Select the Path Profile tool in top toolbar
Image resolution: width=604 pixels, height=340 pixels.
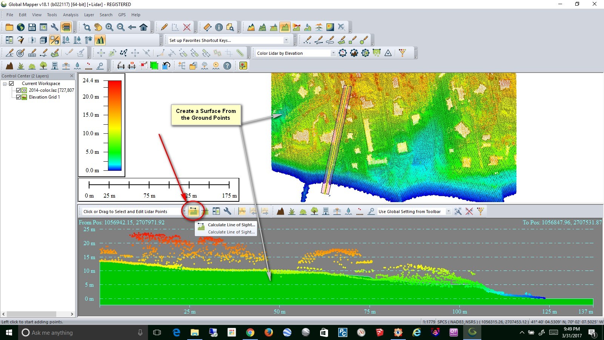[285, 27]
